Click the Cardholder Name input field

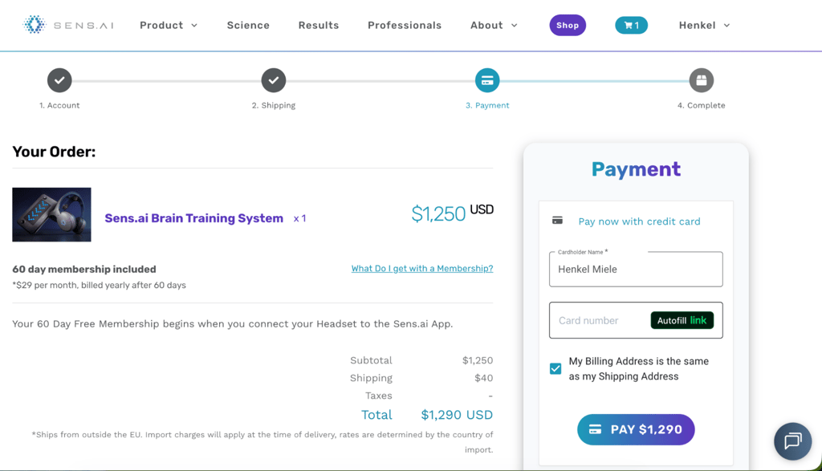point(636,270)
